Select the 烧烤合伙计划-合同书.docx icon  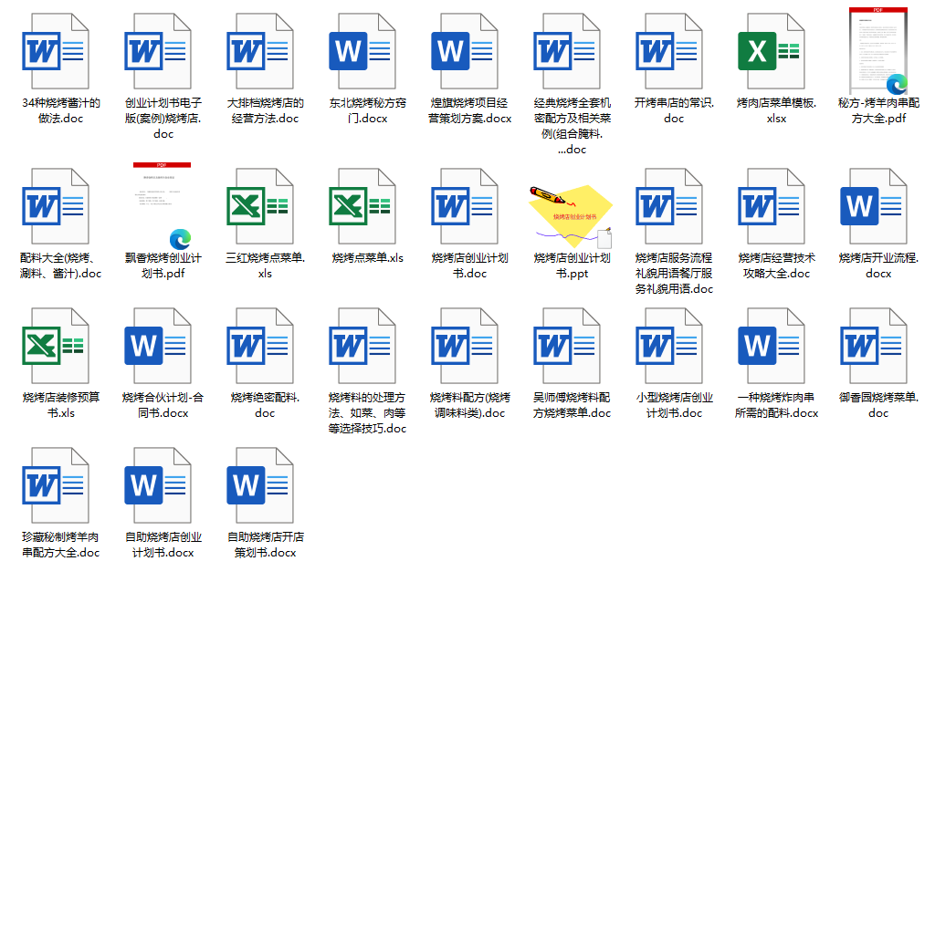158,346
